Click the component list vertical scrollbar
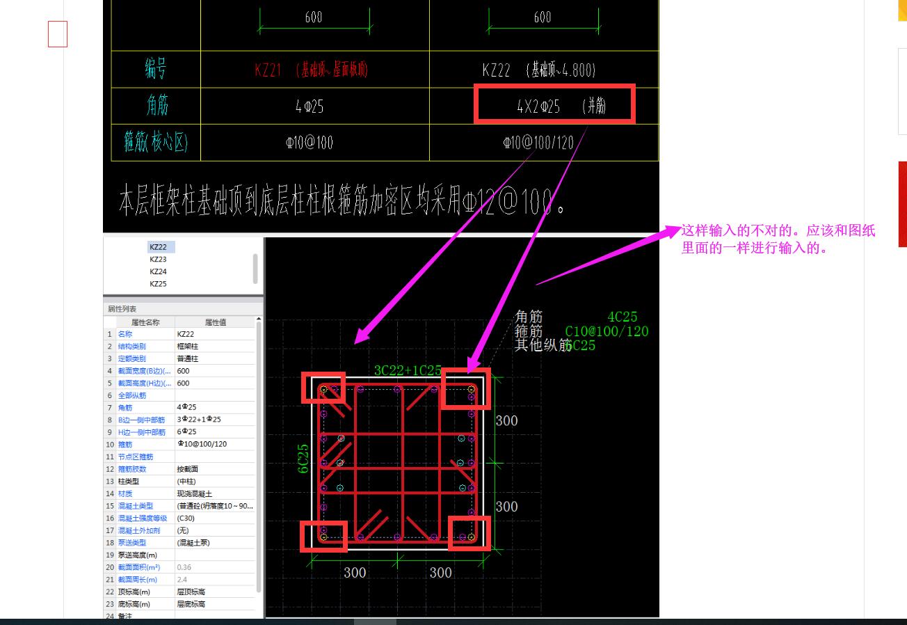The height and width of the screenshot is (625, 907). coord(255,268)
